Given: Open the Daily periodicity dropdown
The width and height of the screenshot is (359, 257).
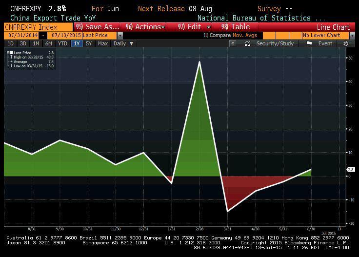Looking at the screenshot, I should pos(123,43).
